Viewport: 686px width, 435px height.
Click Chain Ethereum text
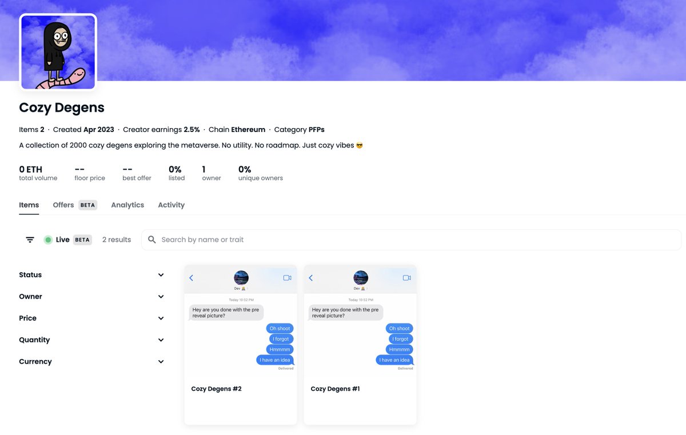click(237, 130)
